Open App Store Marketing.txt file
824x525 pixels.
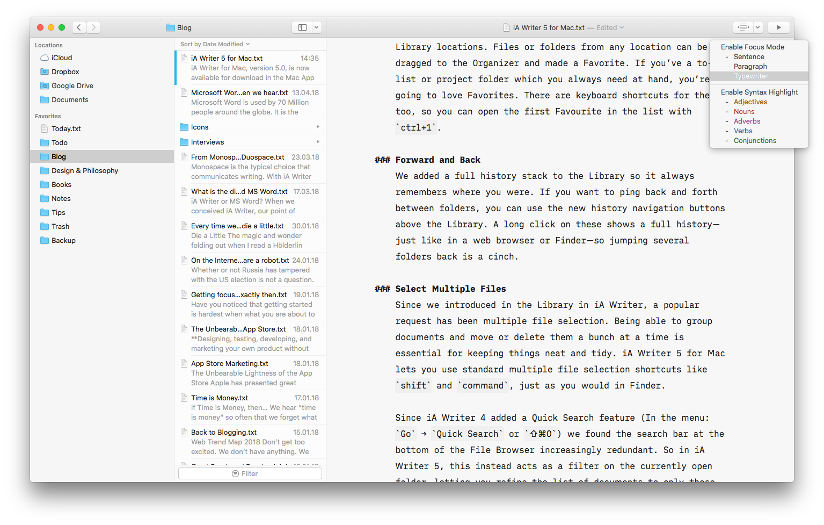250,373
